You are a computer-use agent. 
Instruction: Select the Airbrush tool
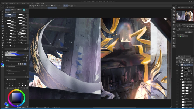coord(2,33)
